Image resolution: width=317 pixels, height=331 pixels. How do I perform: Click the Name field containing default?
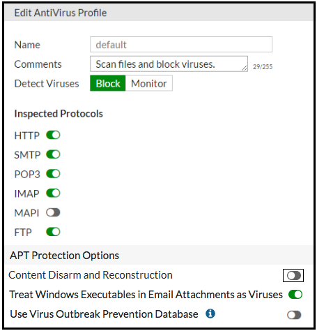point(181,45)
